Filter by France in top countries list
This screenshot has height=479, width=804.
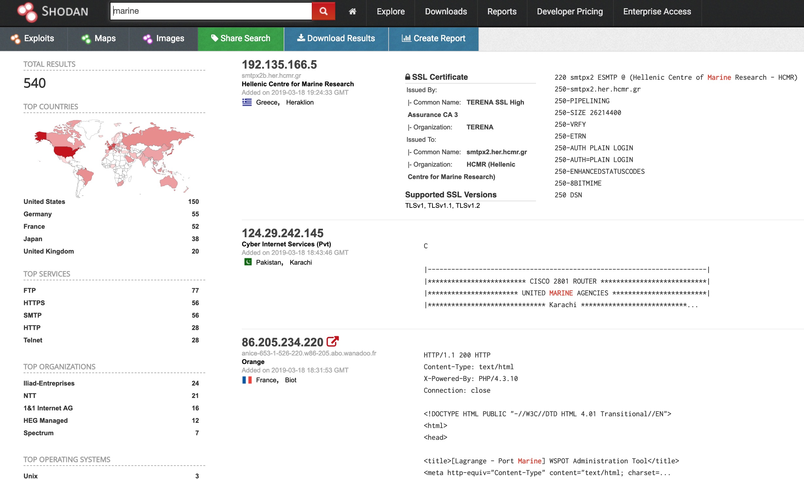[x=34, y=226]
